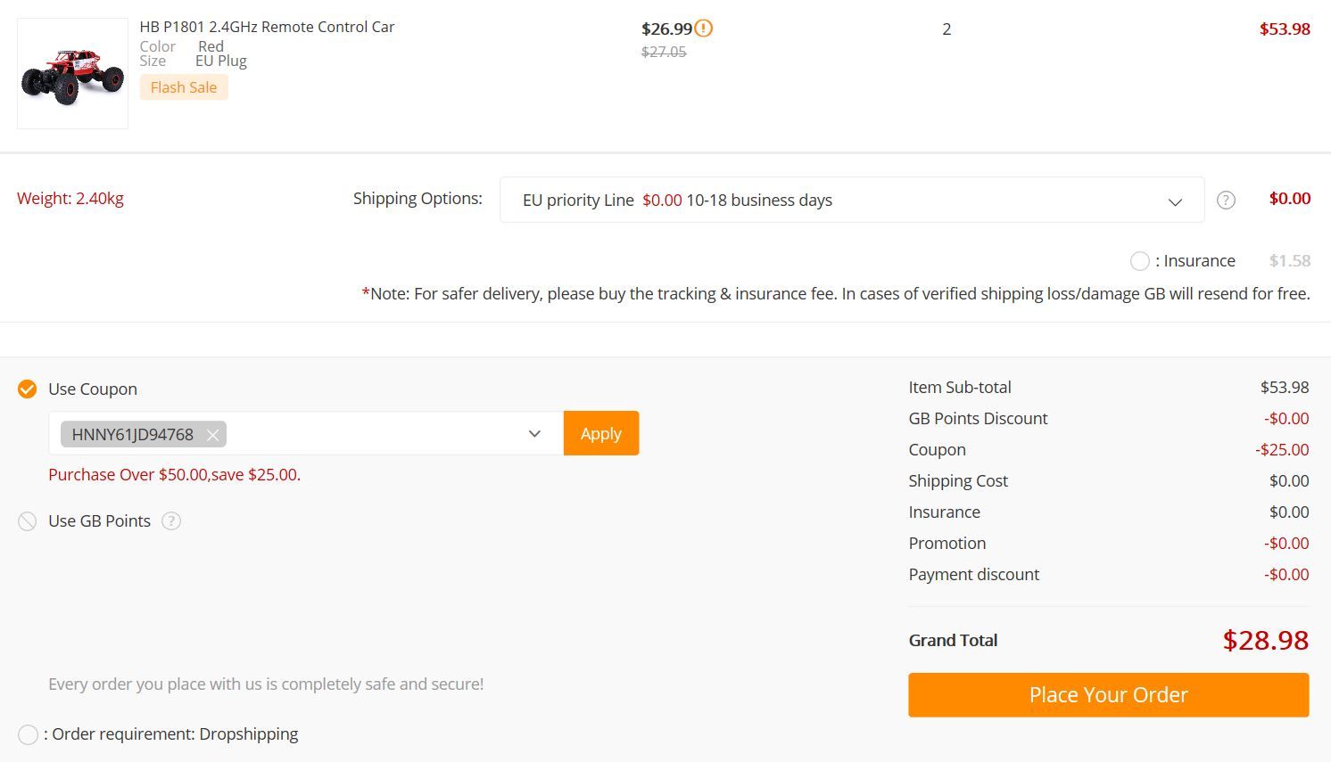The height and width of the screenshot is (762, 1331).
Task: Enable the Use GB Points option
Action: [x=28, y=521]
